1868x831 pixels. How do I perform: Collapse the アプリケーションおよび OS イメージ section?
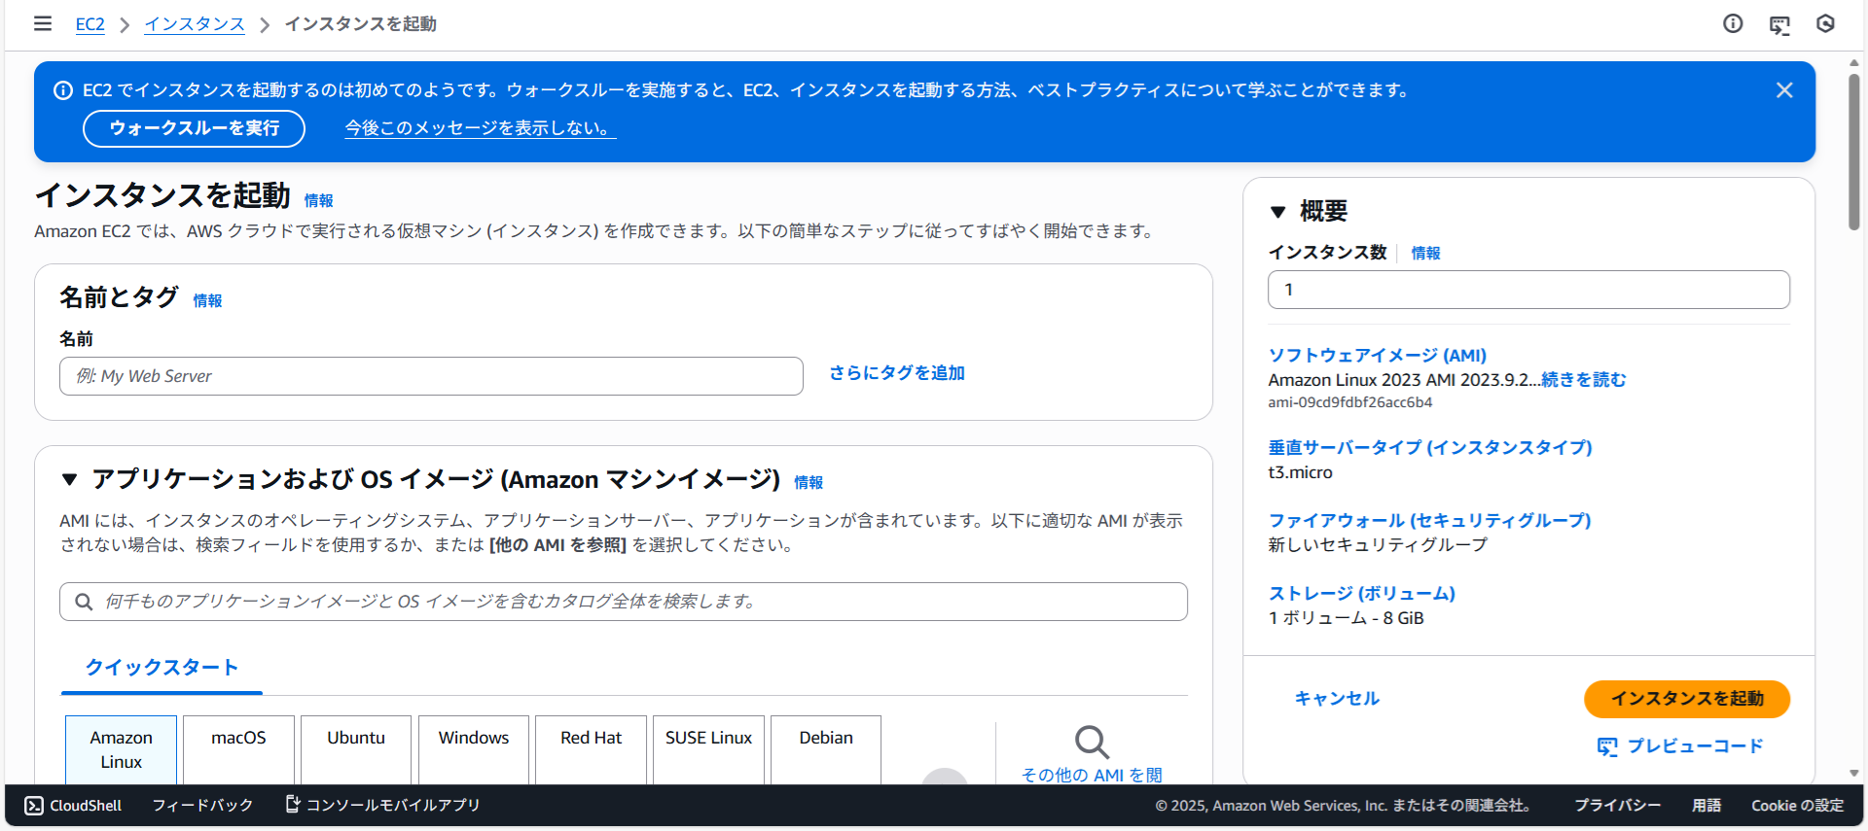69,479
